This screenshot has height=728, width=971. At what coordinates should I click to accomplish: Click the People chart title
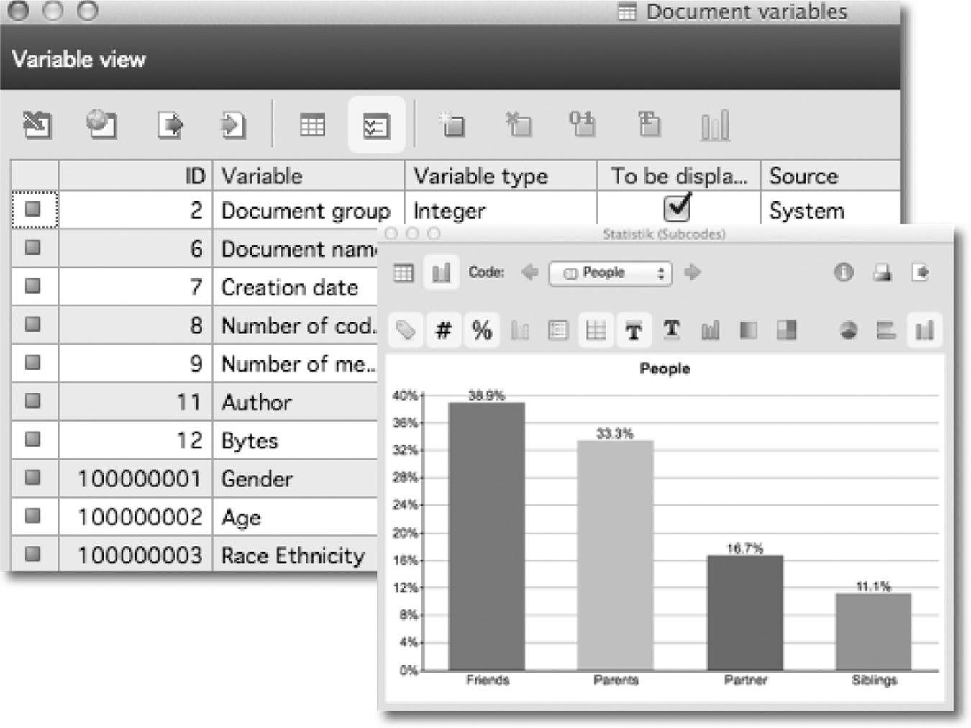click(x=665, y=368)
